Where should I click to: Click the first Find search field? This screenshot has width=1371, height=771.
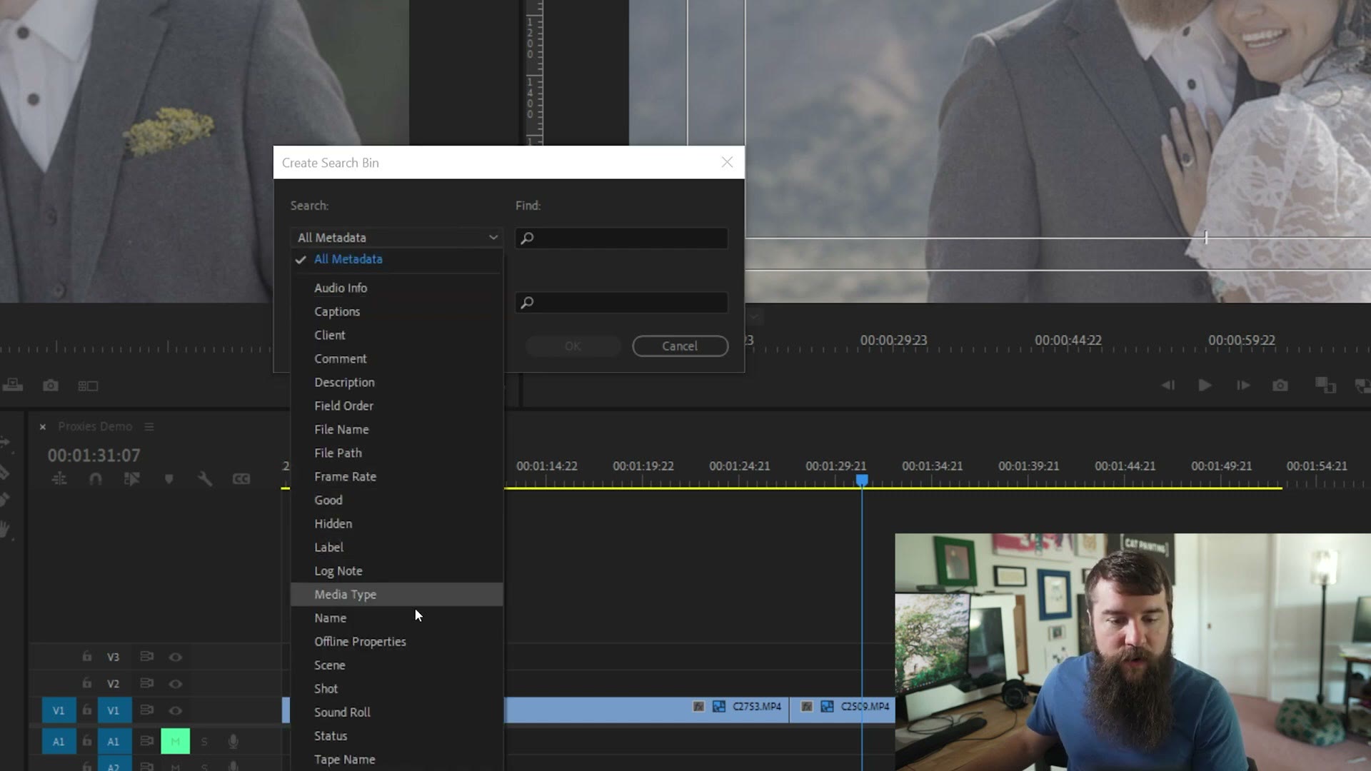pos(621,238)
